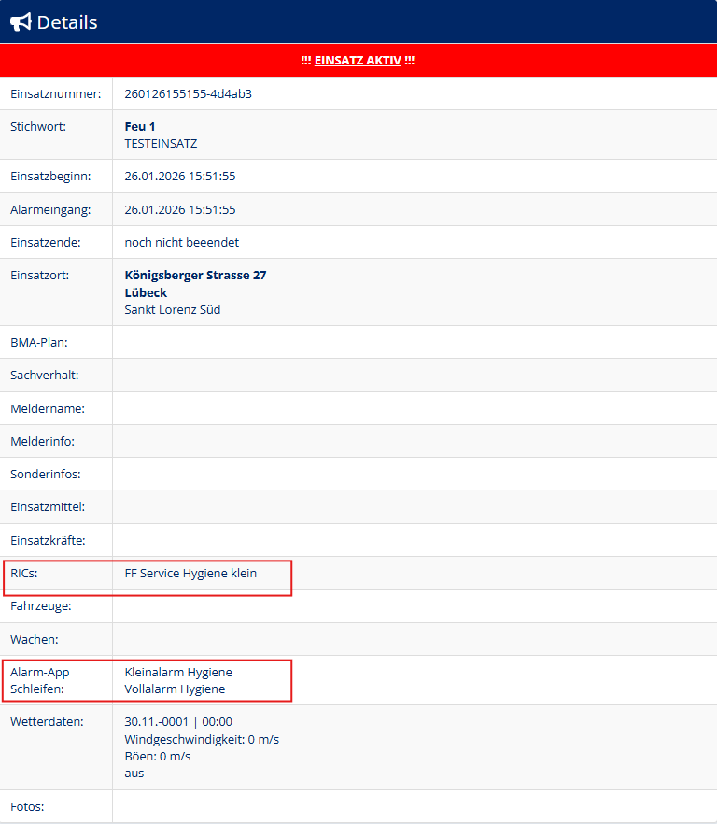Click the Fotos row label
The width and height of the screenshot is (717, 824).
[27, 806]
